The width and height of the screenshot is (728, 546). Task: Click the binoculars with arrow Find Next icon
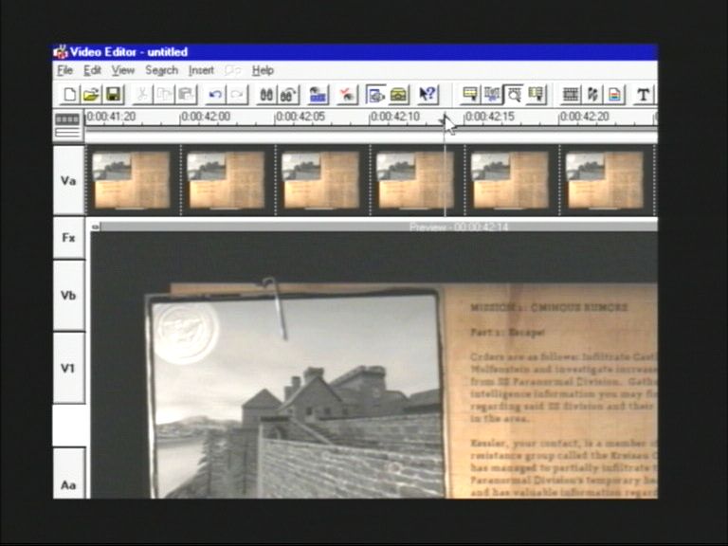pyautogui.click(x=288, y=95)
